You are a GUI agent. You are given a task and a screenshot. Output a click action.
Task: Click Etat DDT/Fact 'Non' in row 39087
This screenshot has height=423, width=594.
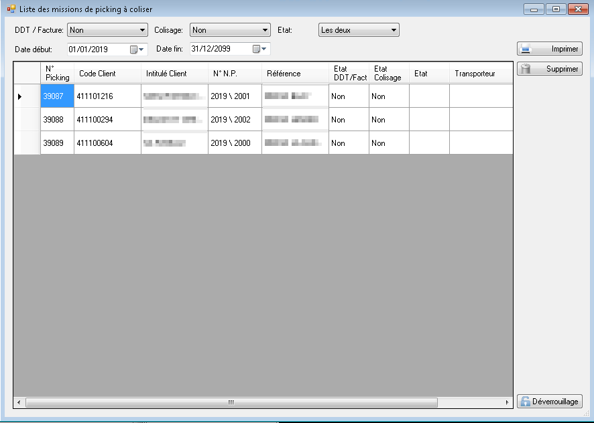349,96
